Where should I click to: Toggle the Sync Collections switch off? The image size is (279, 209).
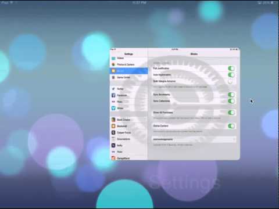point(231,101)
